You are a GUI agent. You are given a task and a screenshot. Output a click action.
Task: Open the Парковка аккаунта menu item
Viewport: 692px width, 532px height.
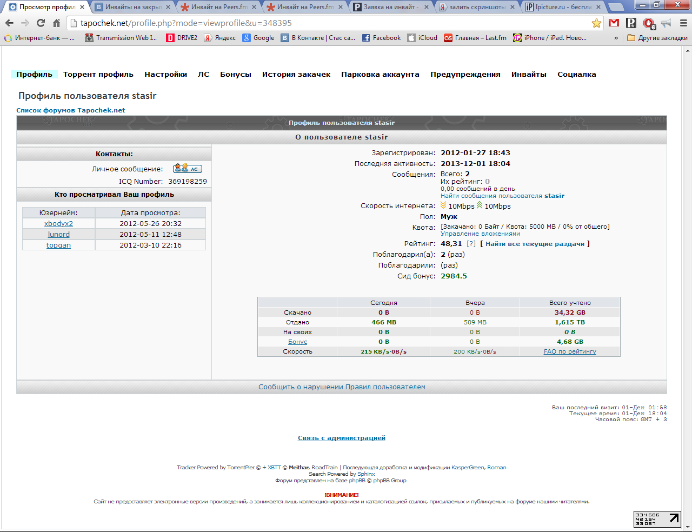click(381, 75)
